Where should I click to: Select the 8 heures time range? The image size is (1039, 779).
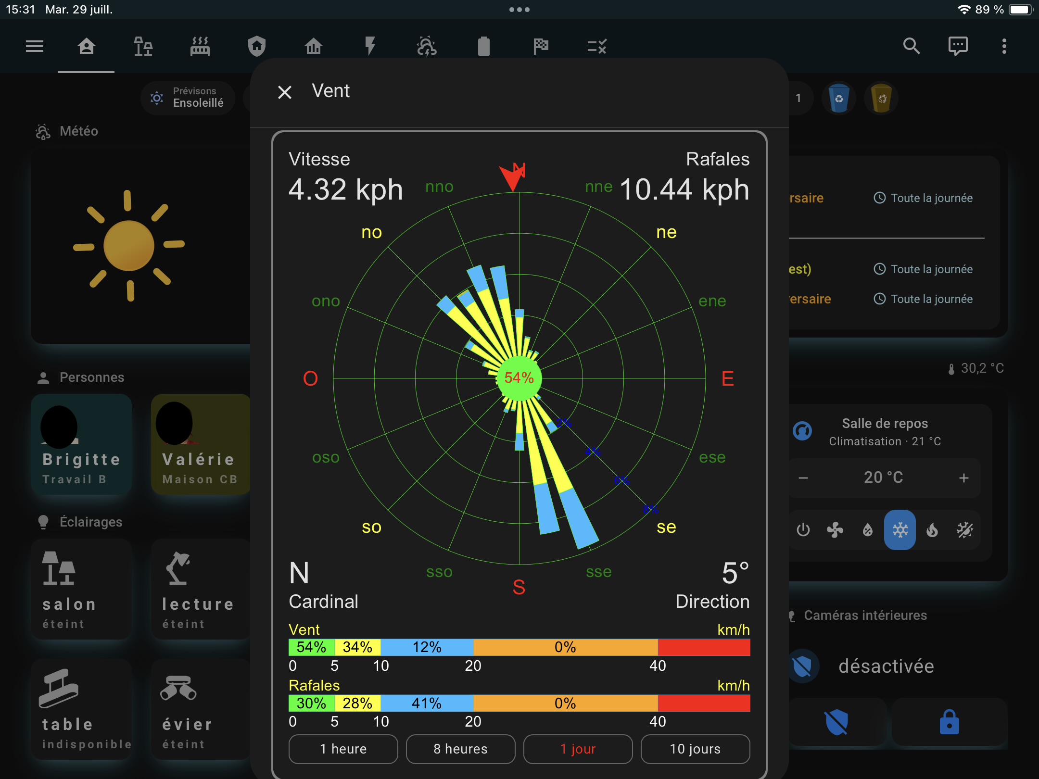pos(460,749)
